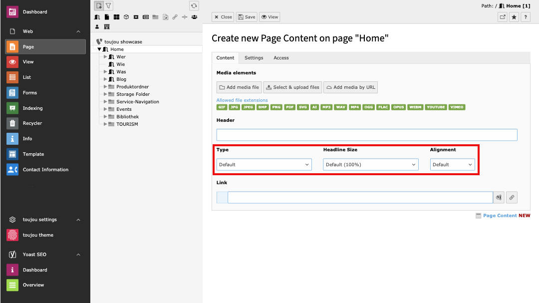Open the Recycler module
The image size is (539, 303).
32,123
